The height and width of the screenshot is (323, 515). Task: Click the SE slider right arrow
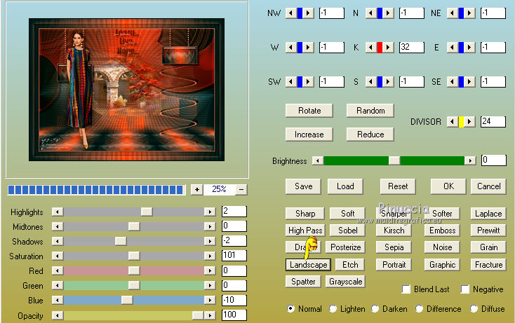pos(469,82)
